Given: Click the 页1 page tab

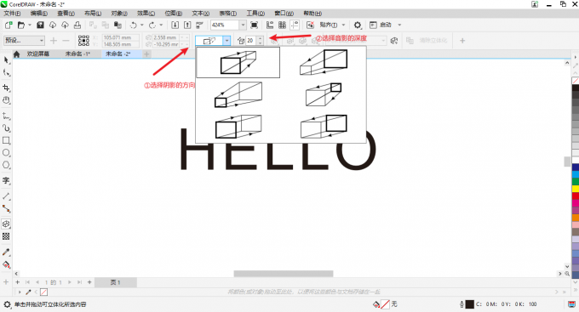Looking at the screenshot, I should 116,282.
